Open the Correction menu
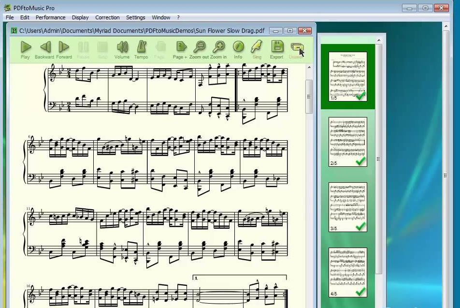The image size is (460, 308). 107,17
